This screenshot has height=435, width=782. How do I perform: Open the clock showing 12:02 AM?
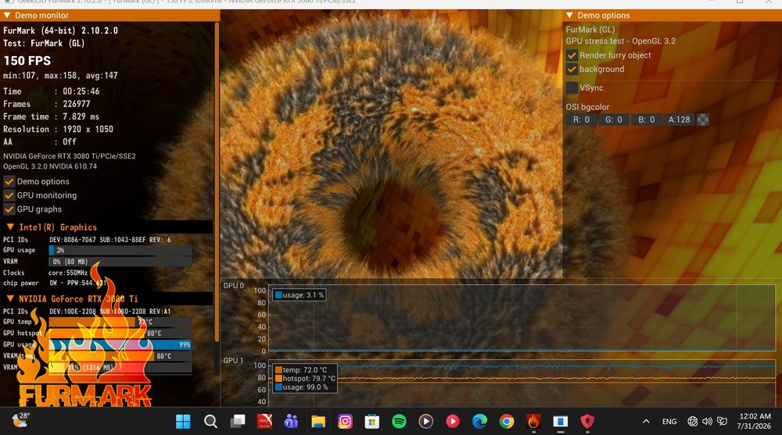tap(754, 421)
